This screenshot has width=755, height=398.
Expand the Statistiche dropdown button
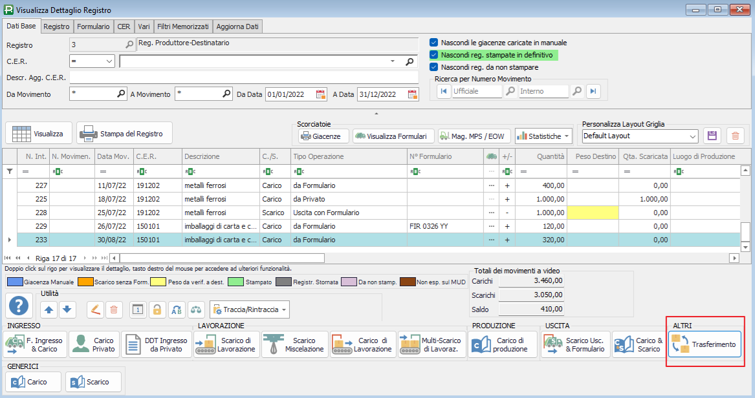(x=543, y=136)
